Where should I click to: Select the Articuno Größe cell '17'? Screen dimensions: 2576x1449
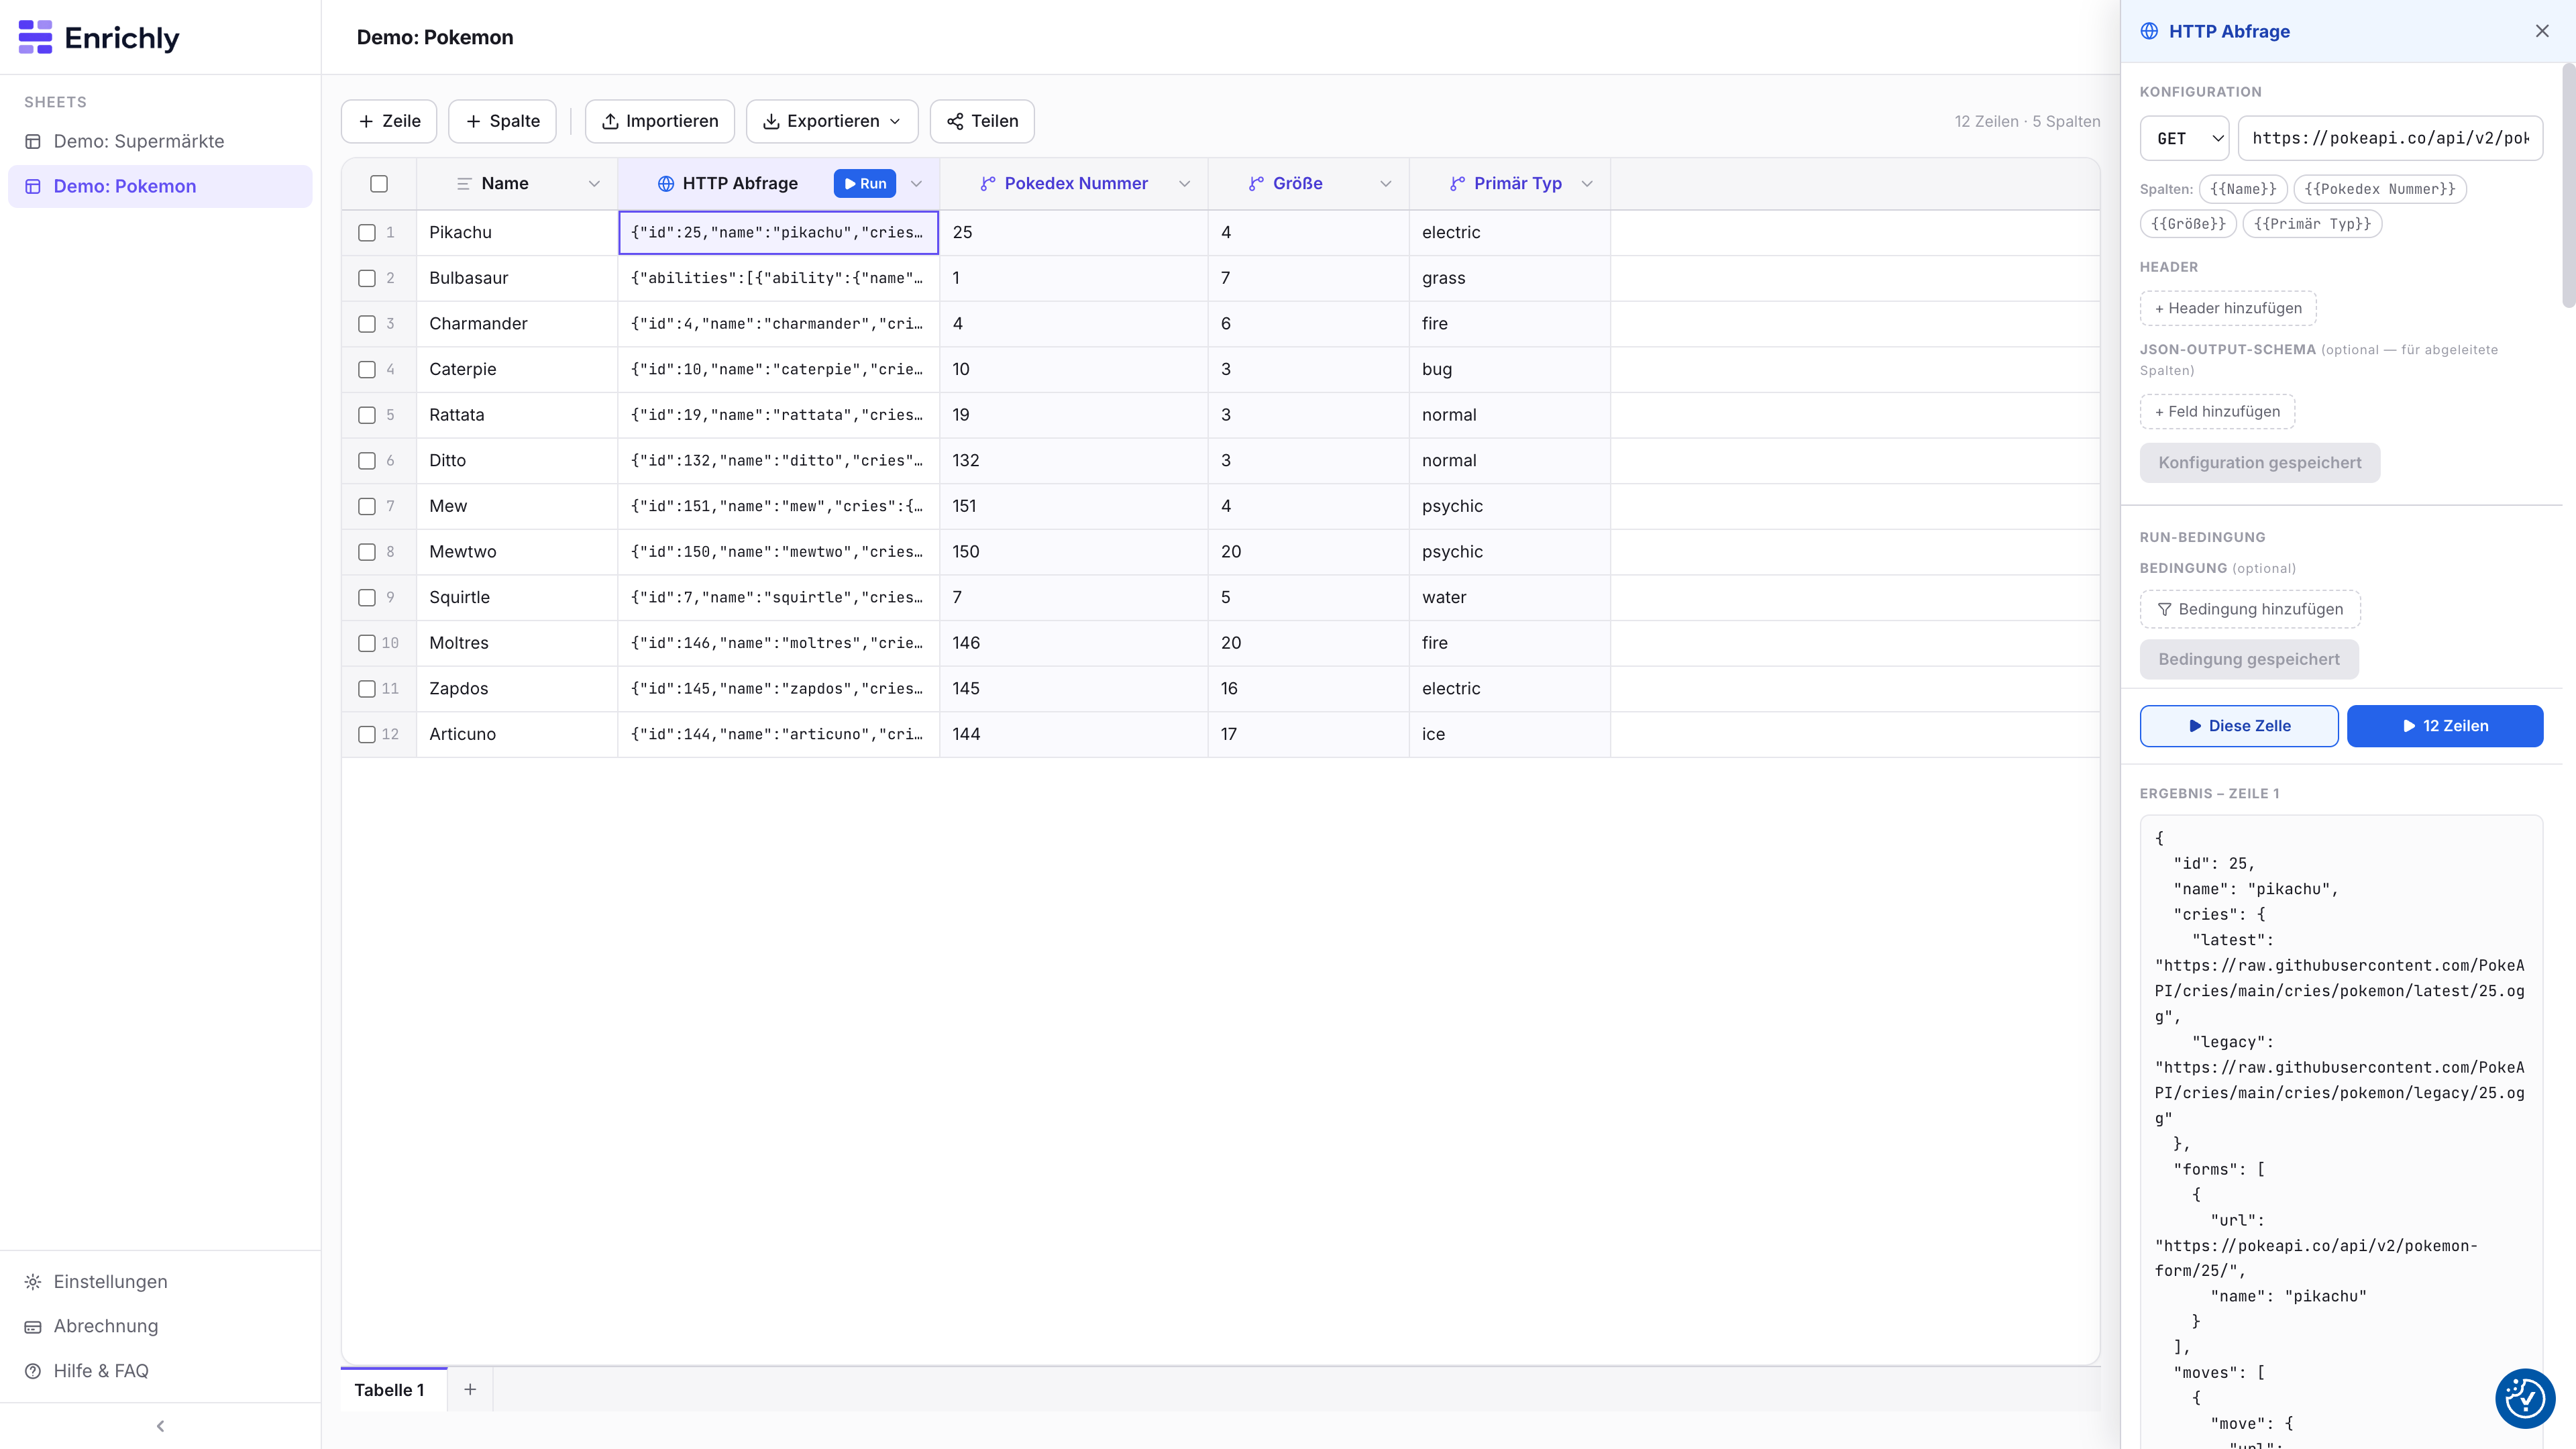click(1309, 734)
